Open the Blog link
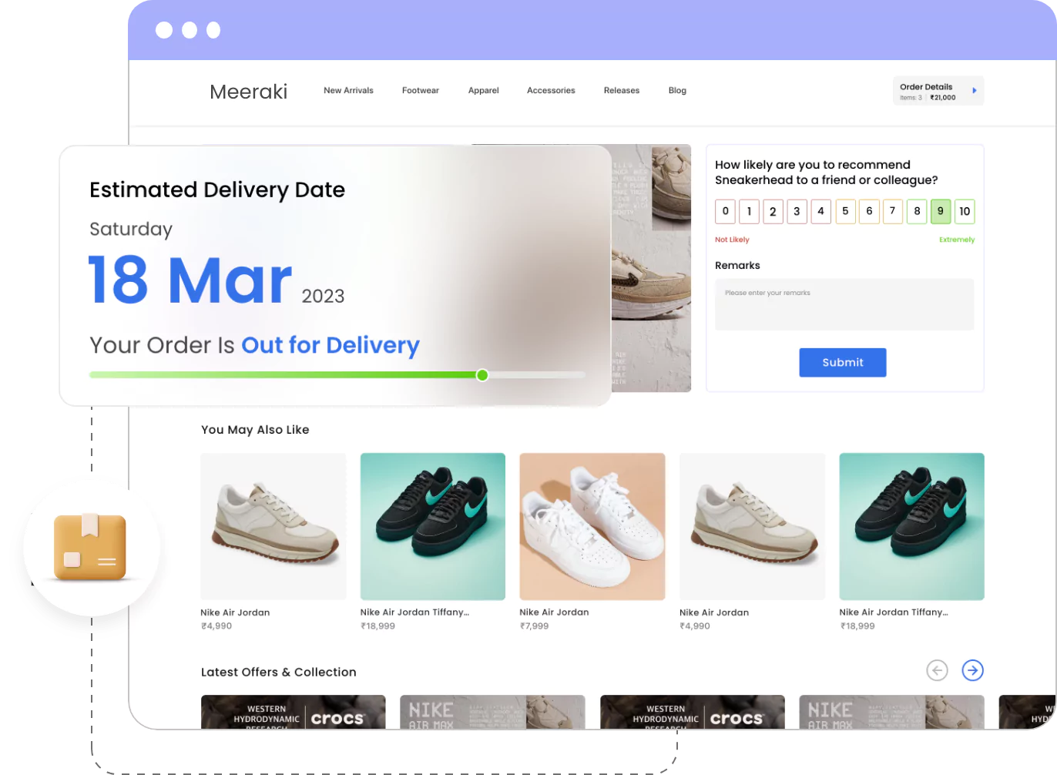 tap(677, 91)
